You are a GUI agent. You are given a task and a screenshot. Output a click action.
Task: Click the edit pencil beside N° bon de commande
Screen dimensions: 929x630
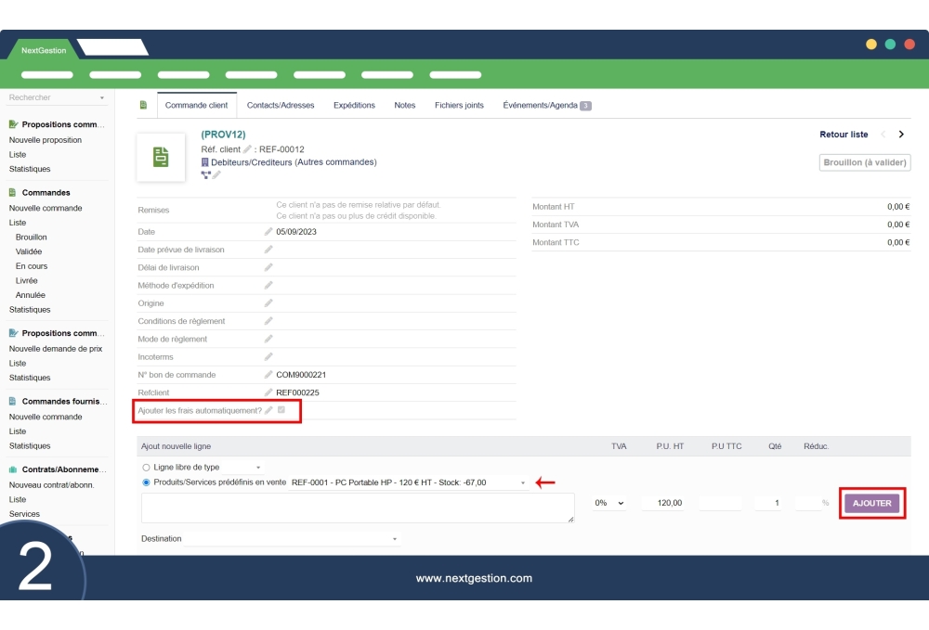click(269, 374)
